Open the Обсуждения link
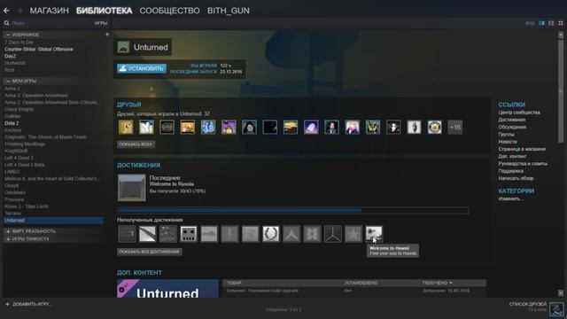This screenshot has height=319, width=567. (x=512, y=127)
